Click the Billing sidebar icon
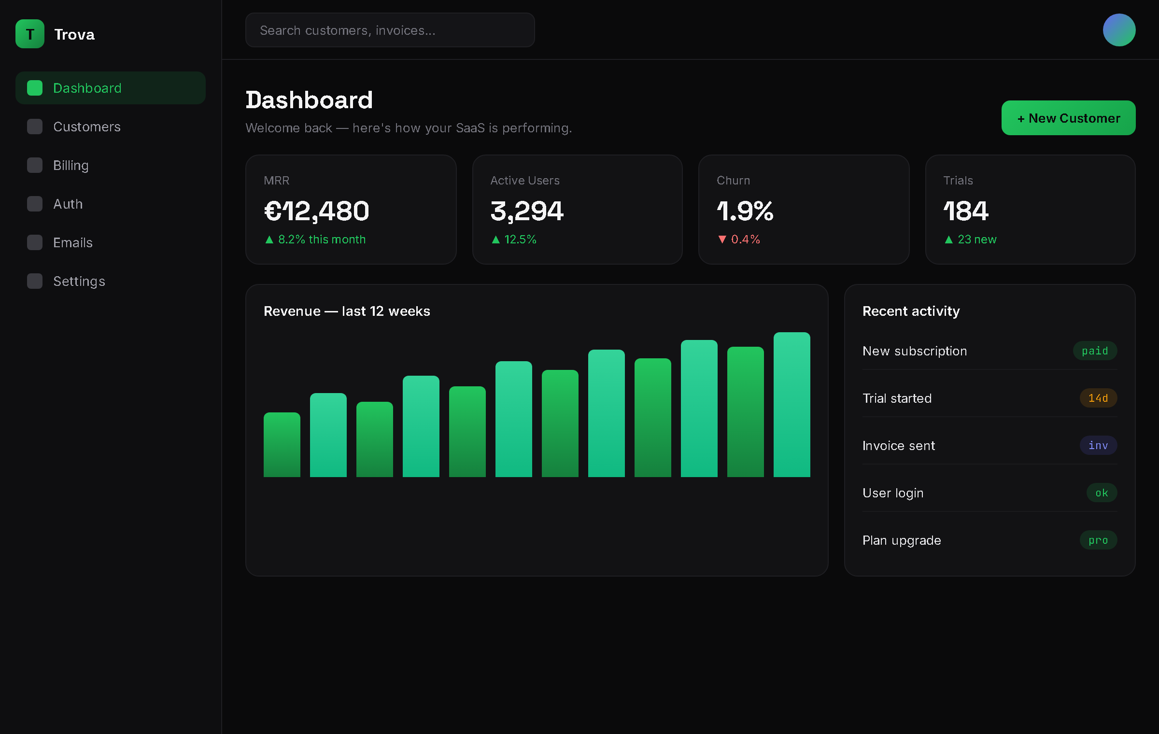Image resolution: width=1159 pixels, height=734 pixels. pyautogui.click(x=35, y=165)
